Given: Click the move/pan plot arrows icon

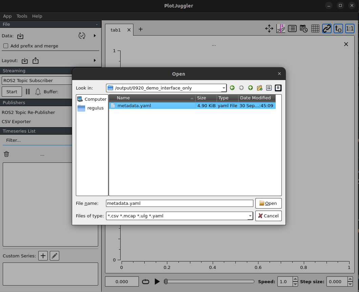Looking at the screenshot, I should [x=269, y=28].
